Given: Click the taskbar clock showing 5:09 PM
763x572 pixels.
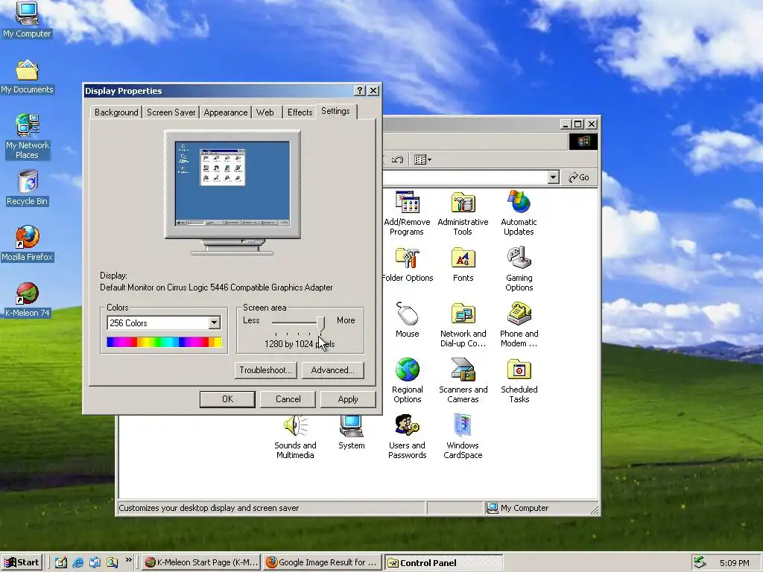Looking at the screenshot, I should [x=734, y=563].
